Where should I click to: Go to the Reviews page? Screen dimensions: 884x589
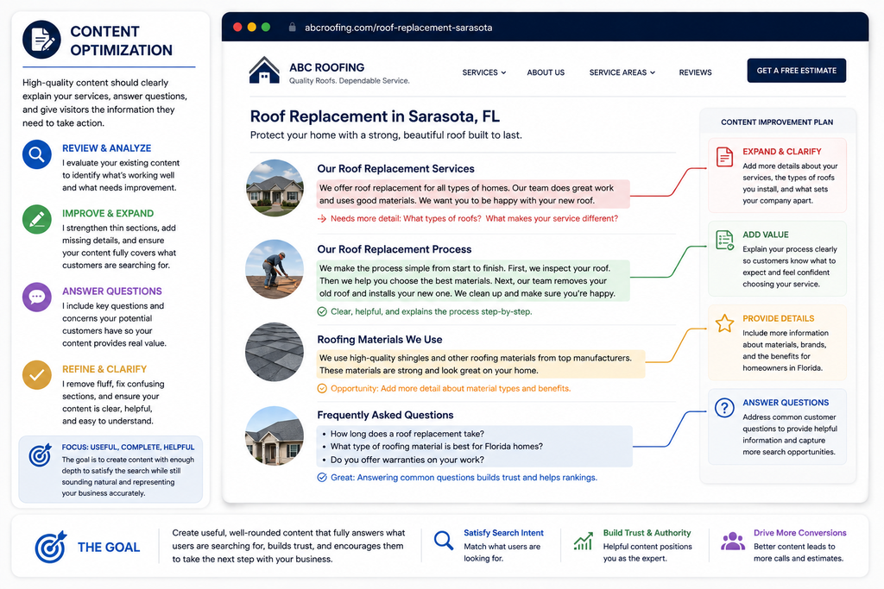click(695, 72)
